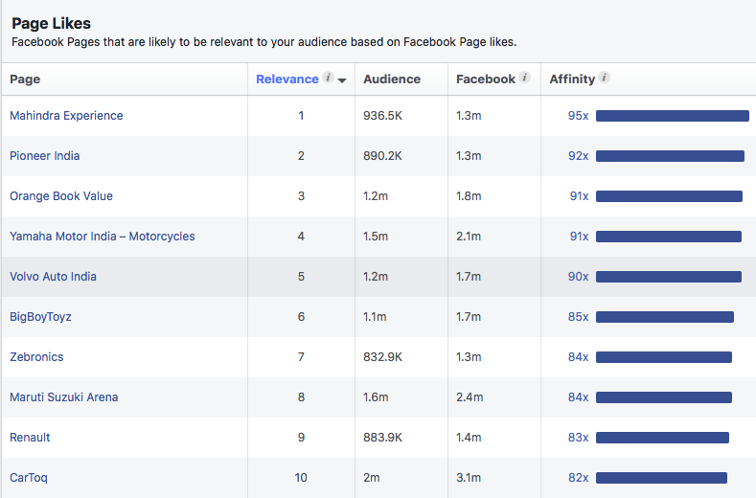This screenshot has width=756, height=498.
Task: Select the 832.9K audience cell for Zebronics
Action: tap(383, 357)
